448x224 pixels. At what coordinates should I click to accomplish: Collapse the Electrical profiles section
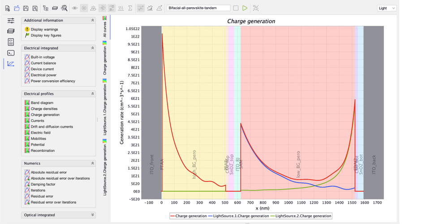click(x=93, y=94)
